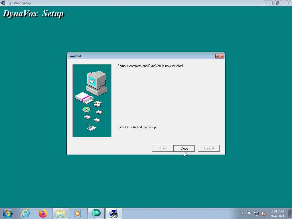
Task: Open the clock showing 3:01 AM
Action: [x=277, y=214]
